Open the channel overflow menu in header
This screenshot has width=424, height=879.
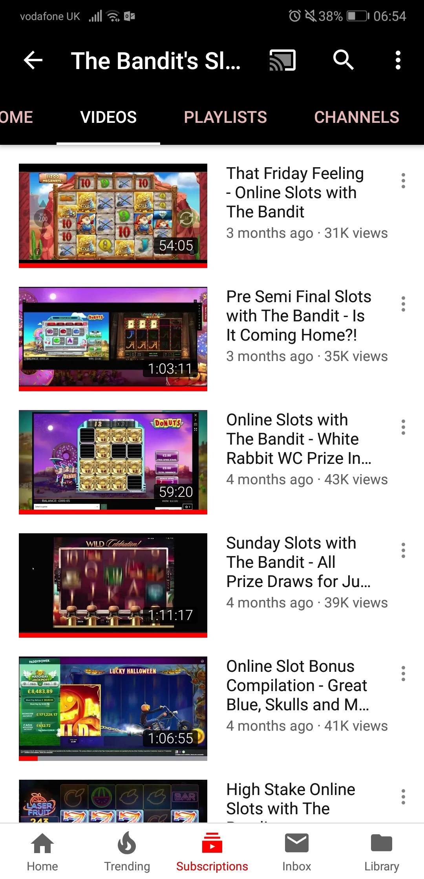point(398,60)
